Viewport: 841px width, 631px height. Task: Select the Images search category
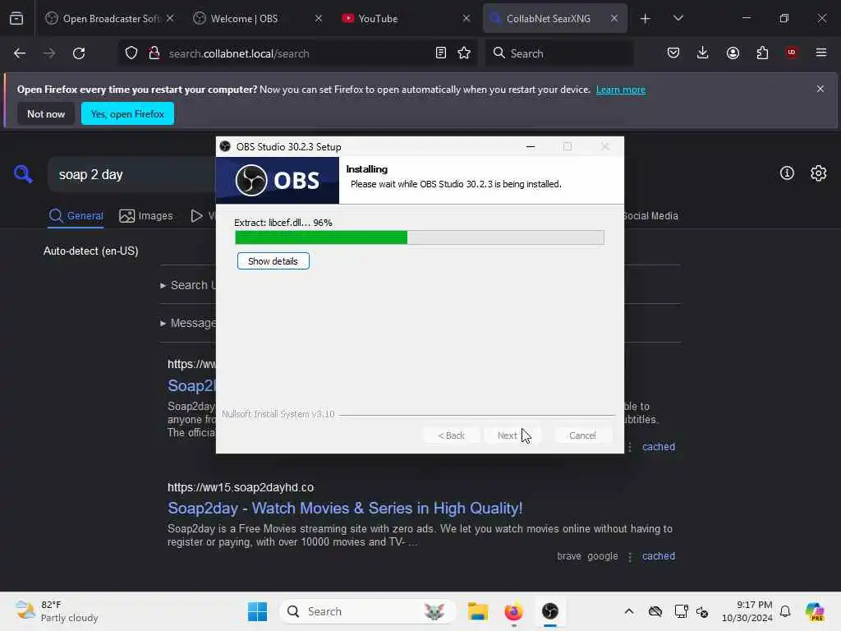coord(146,216)
